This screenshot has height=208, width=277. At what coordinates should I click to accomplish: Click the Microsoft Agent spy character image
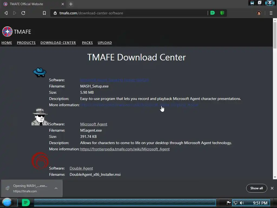[x=40, y=117]
